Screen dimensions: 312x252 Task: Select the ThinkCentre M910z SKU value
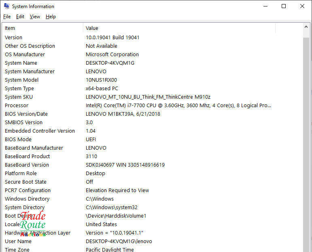click(x=148, y=97)
